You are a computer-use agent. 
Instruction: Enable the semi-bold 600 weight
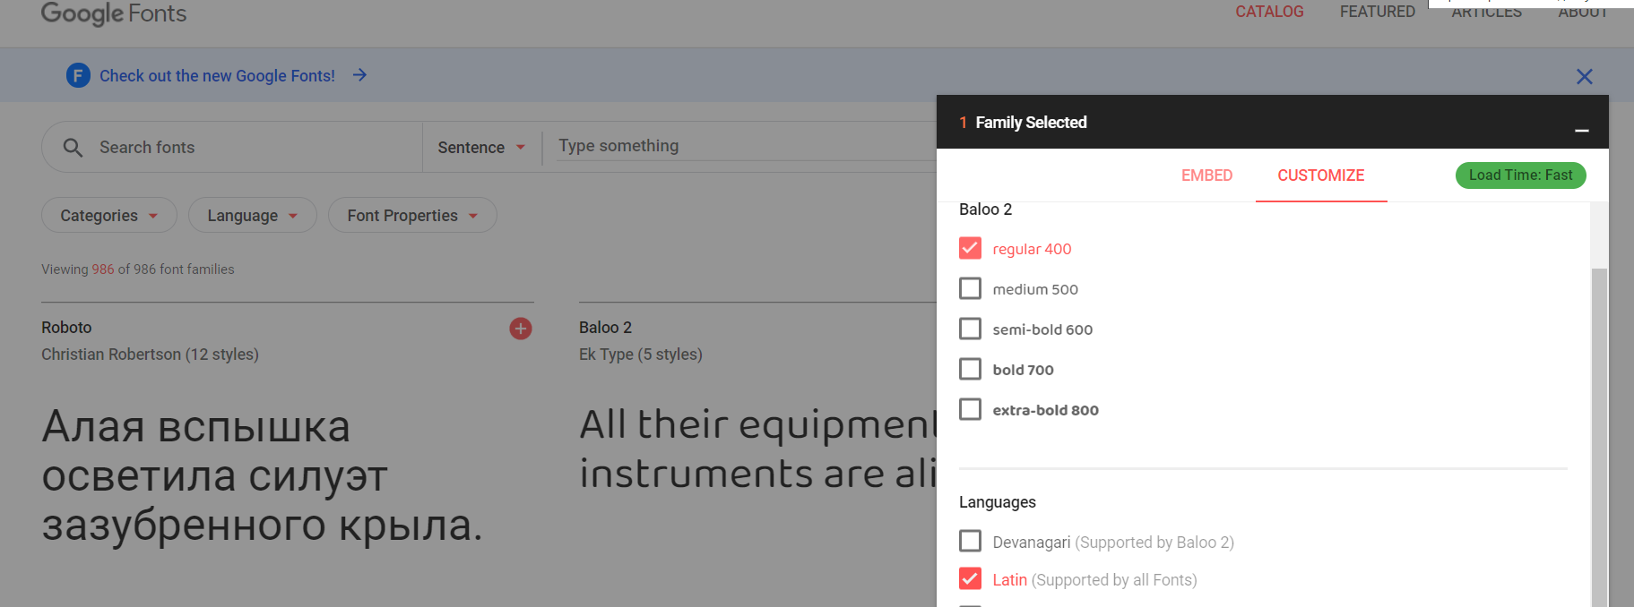(970, 329)
